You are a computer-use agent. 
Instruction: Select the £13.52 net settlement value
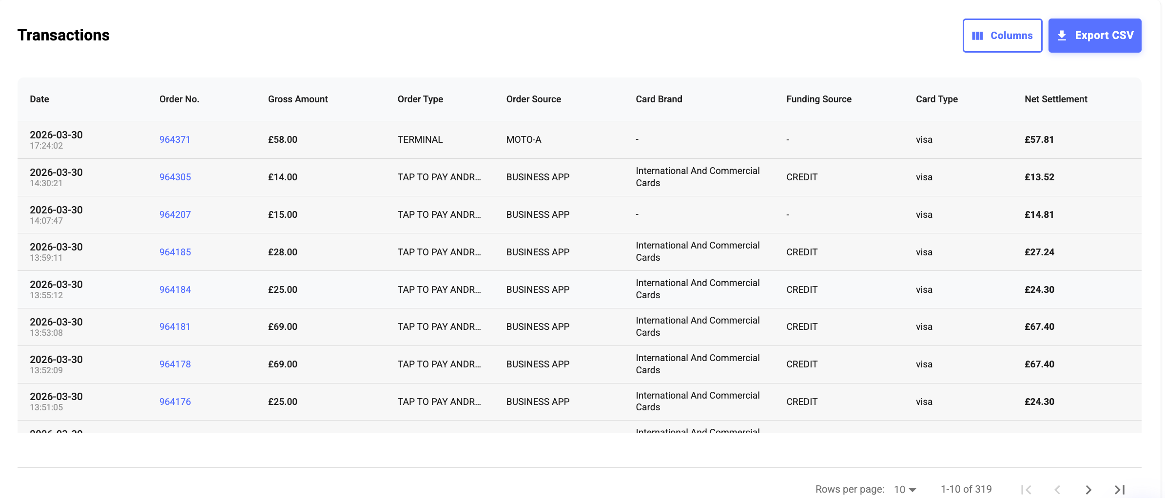tap(1040, 177)
